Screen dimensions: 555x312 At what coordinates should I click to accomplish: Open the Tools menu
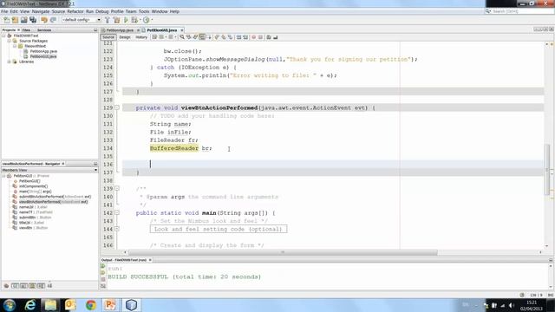point(144,11)
